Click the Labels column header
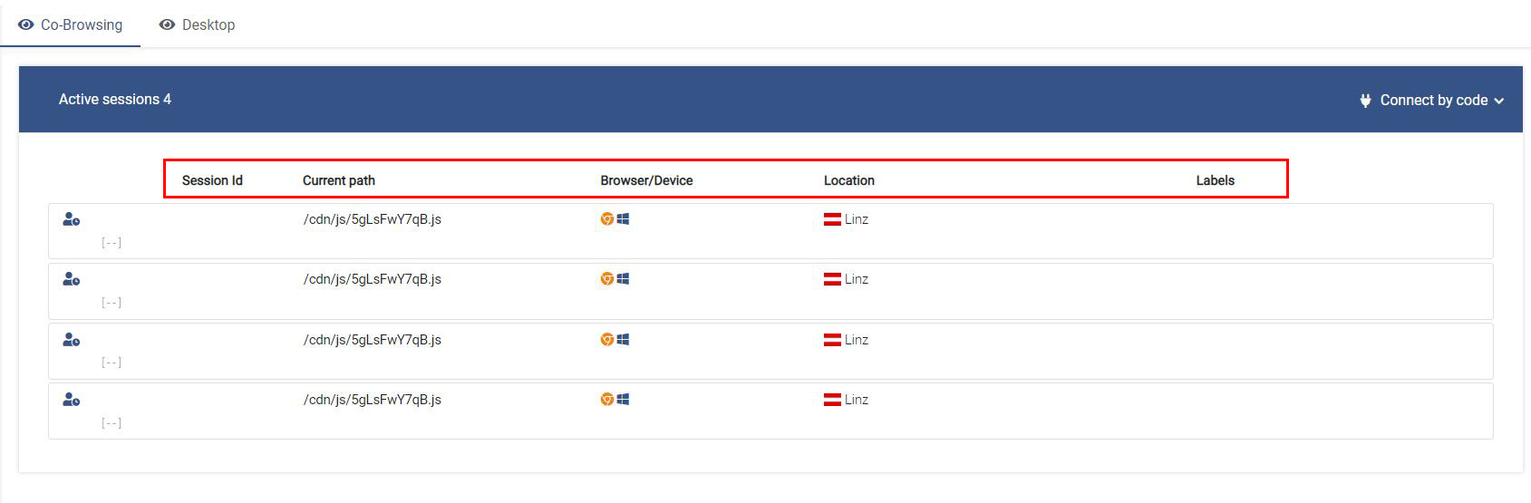This screenshot has height=503, width=1531. click(x=1216, y=180)
